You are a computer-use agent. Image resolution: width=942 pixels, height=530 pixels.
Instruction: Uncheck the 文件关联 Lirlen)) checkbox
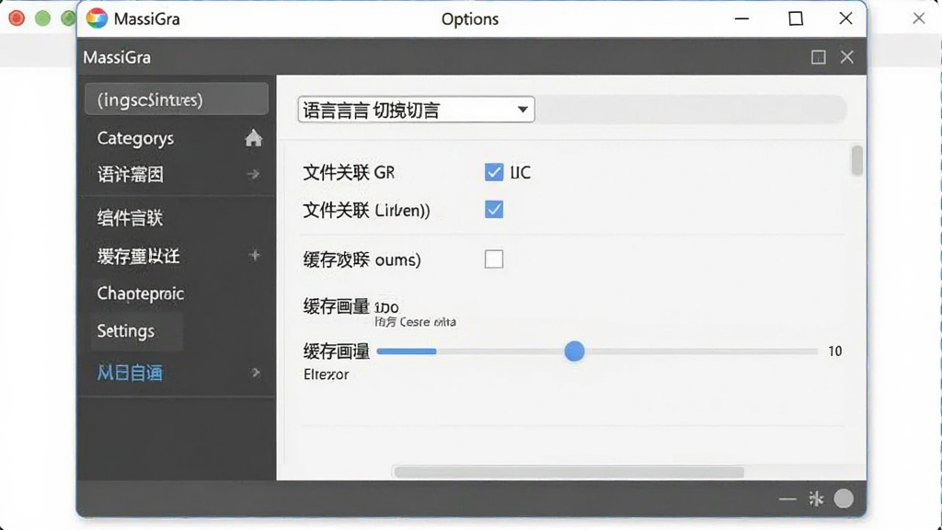[494, 210]
